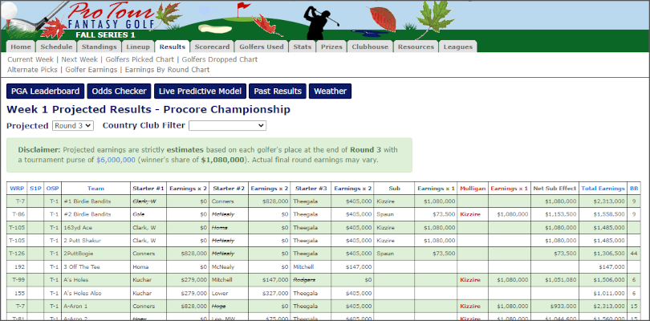Click the Sub column header

point(394,189)
